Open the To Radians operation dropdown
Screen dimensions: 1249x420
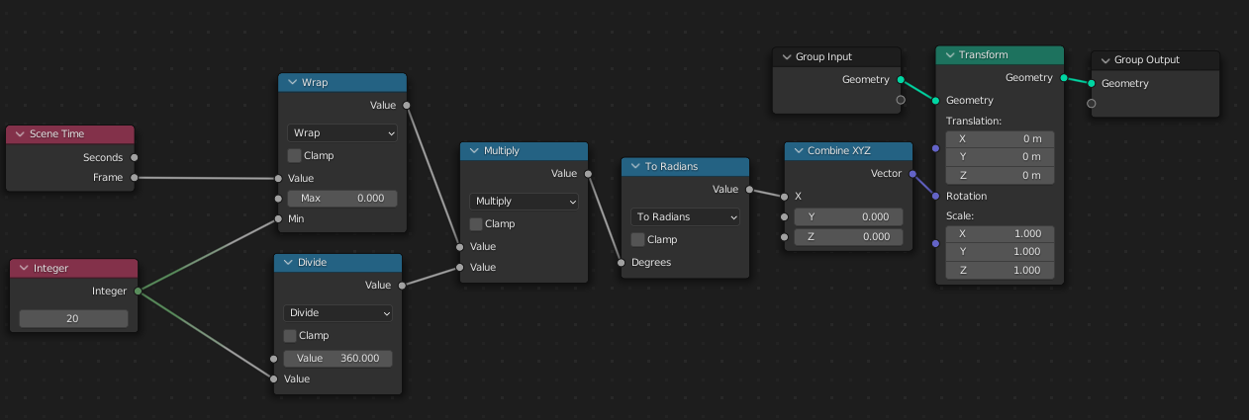tap(686, 216)
